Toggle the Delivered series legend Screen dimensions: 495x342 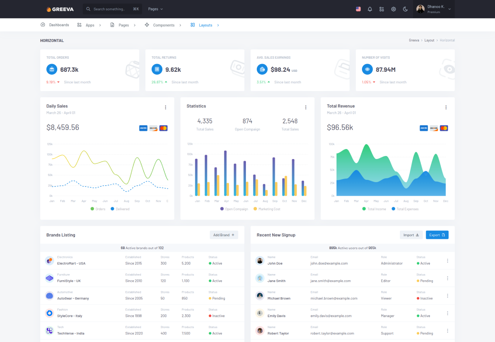(120, 209)
